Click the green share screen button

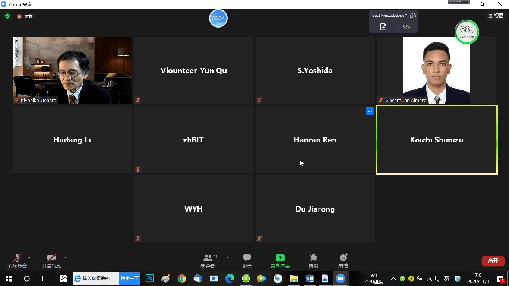click(280, 261)
